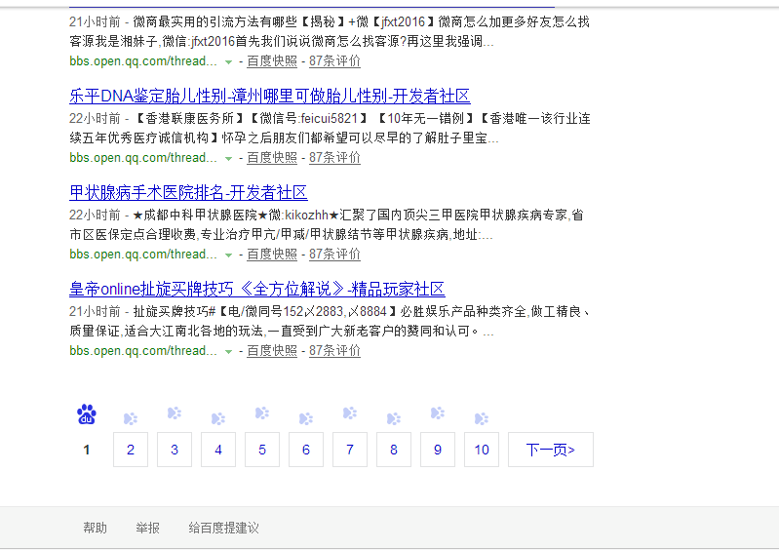Image resolution: width=779 pixels, height=550 pixels.
Task: Click bbs.open.qq.com URL under 皇帝online result
Action: point(143,350)
